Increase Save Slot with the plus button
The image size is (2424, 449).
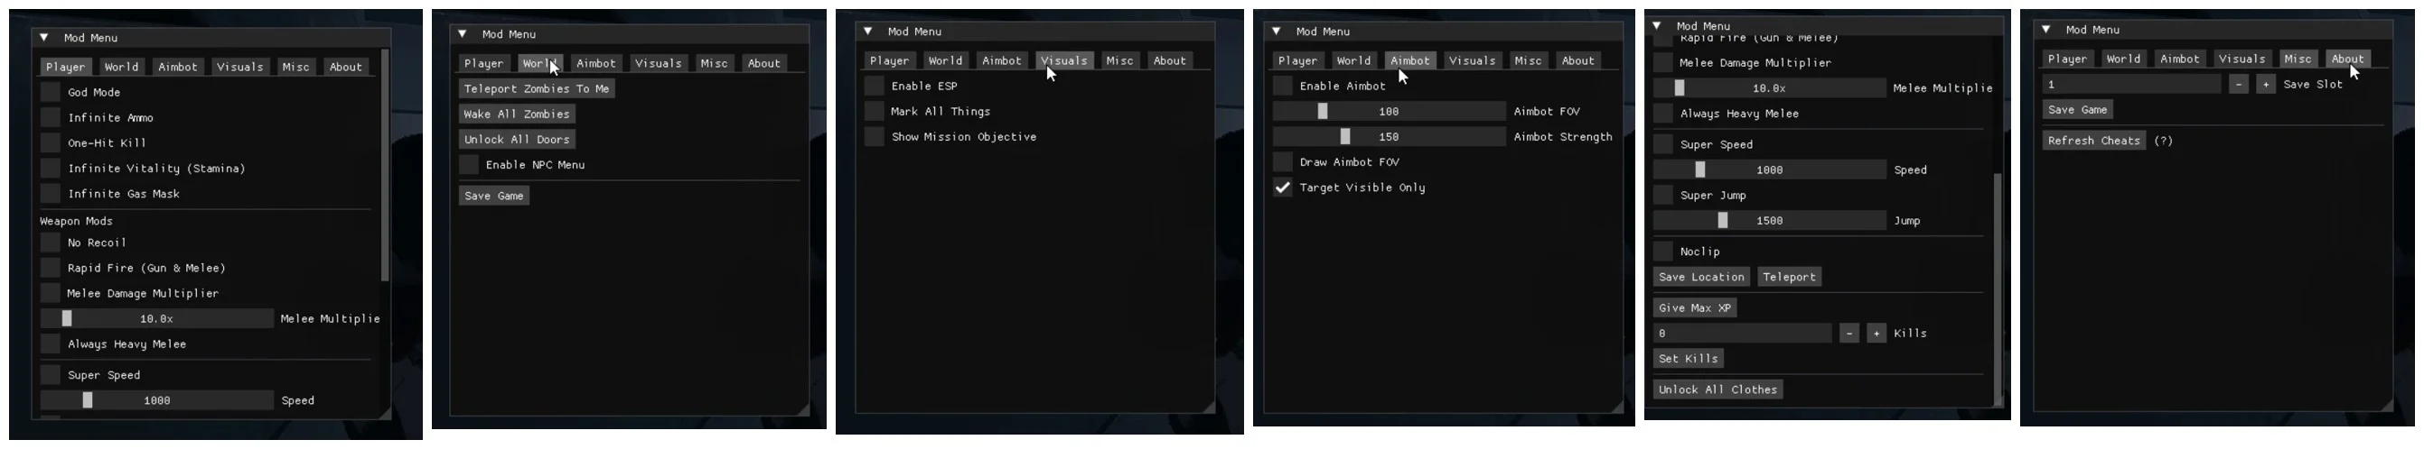[2266, 85]
